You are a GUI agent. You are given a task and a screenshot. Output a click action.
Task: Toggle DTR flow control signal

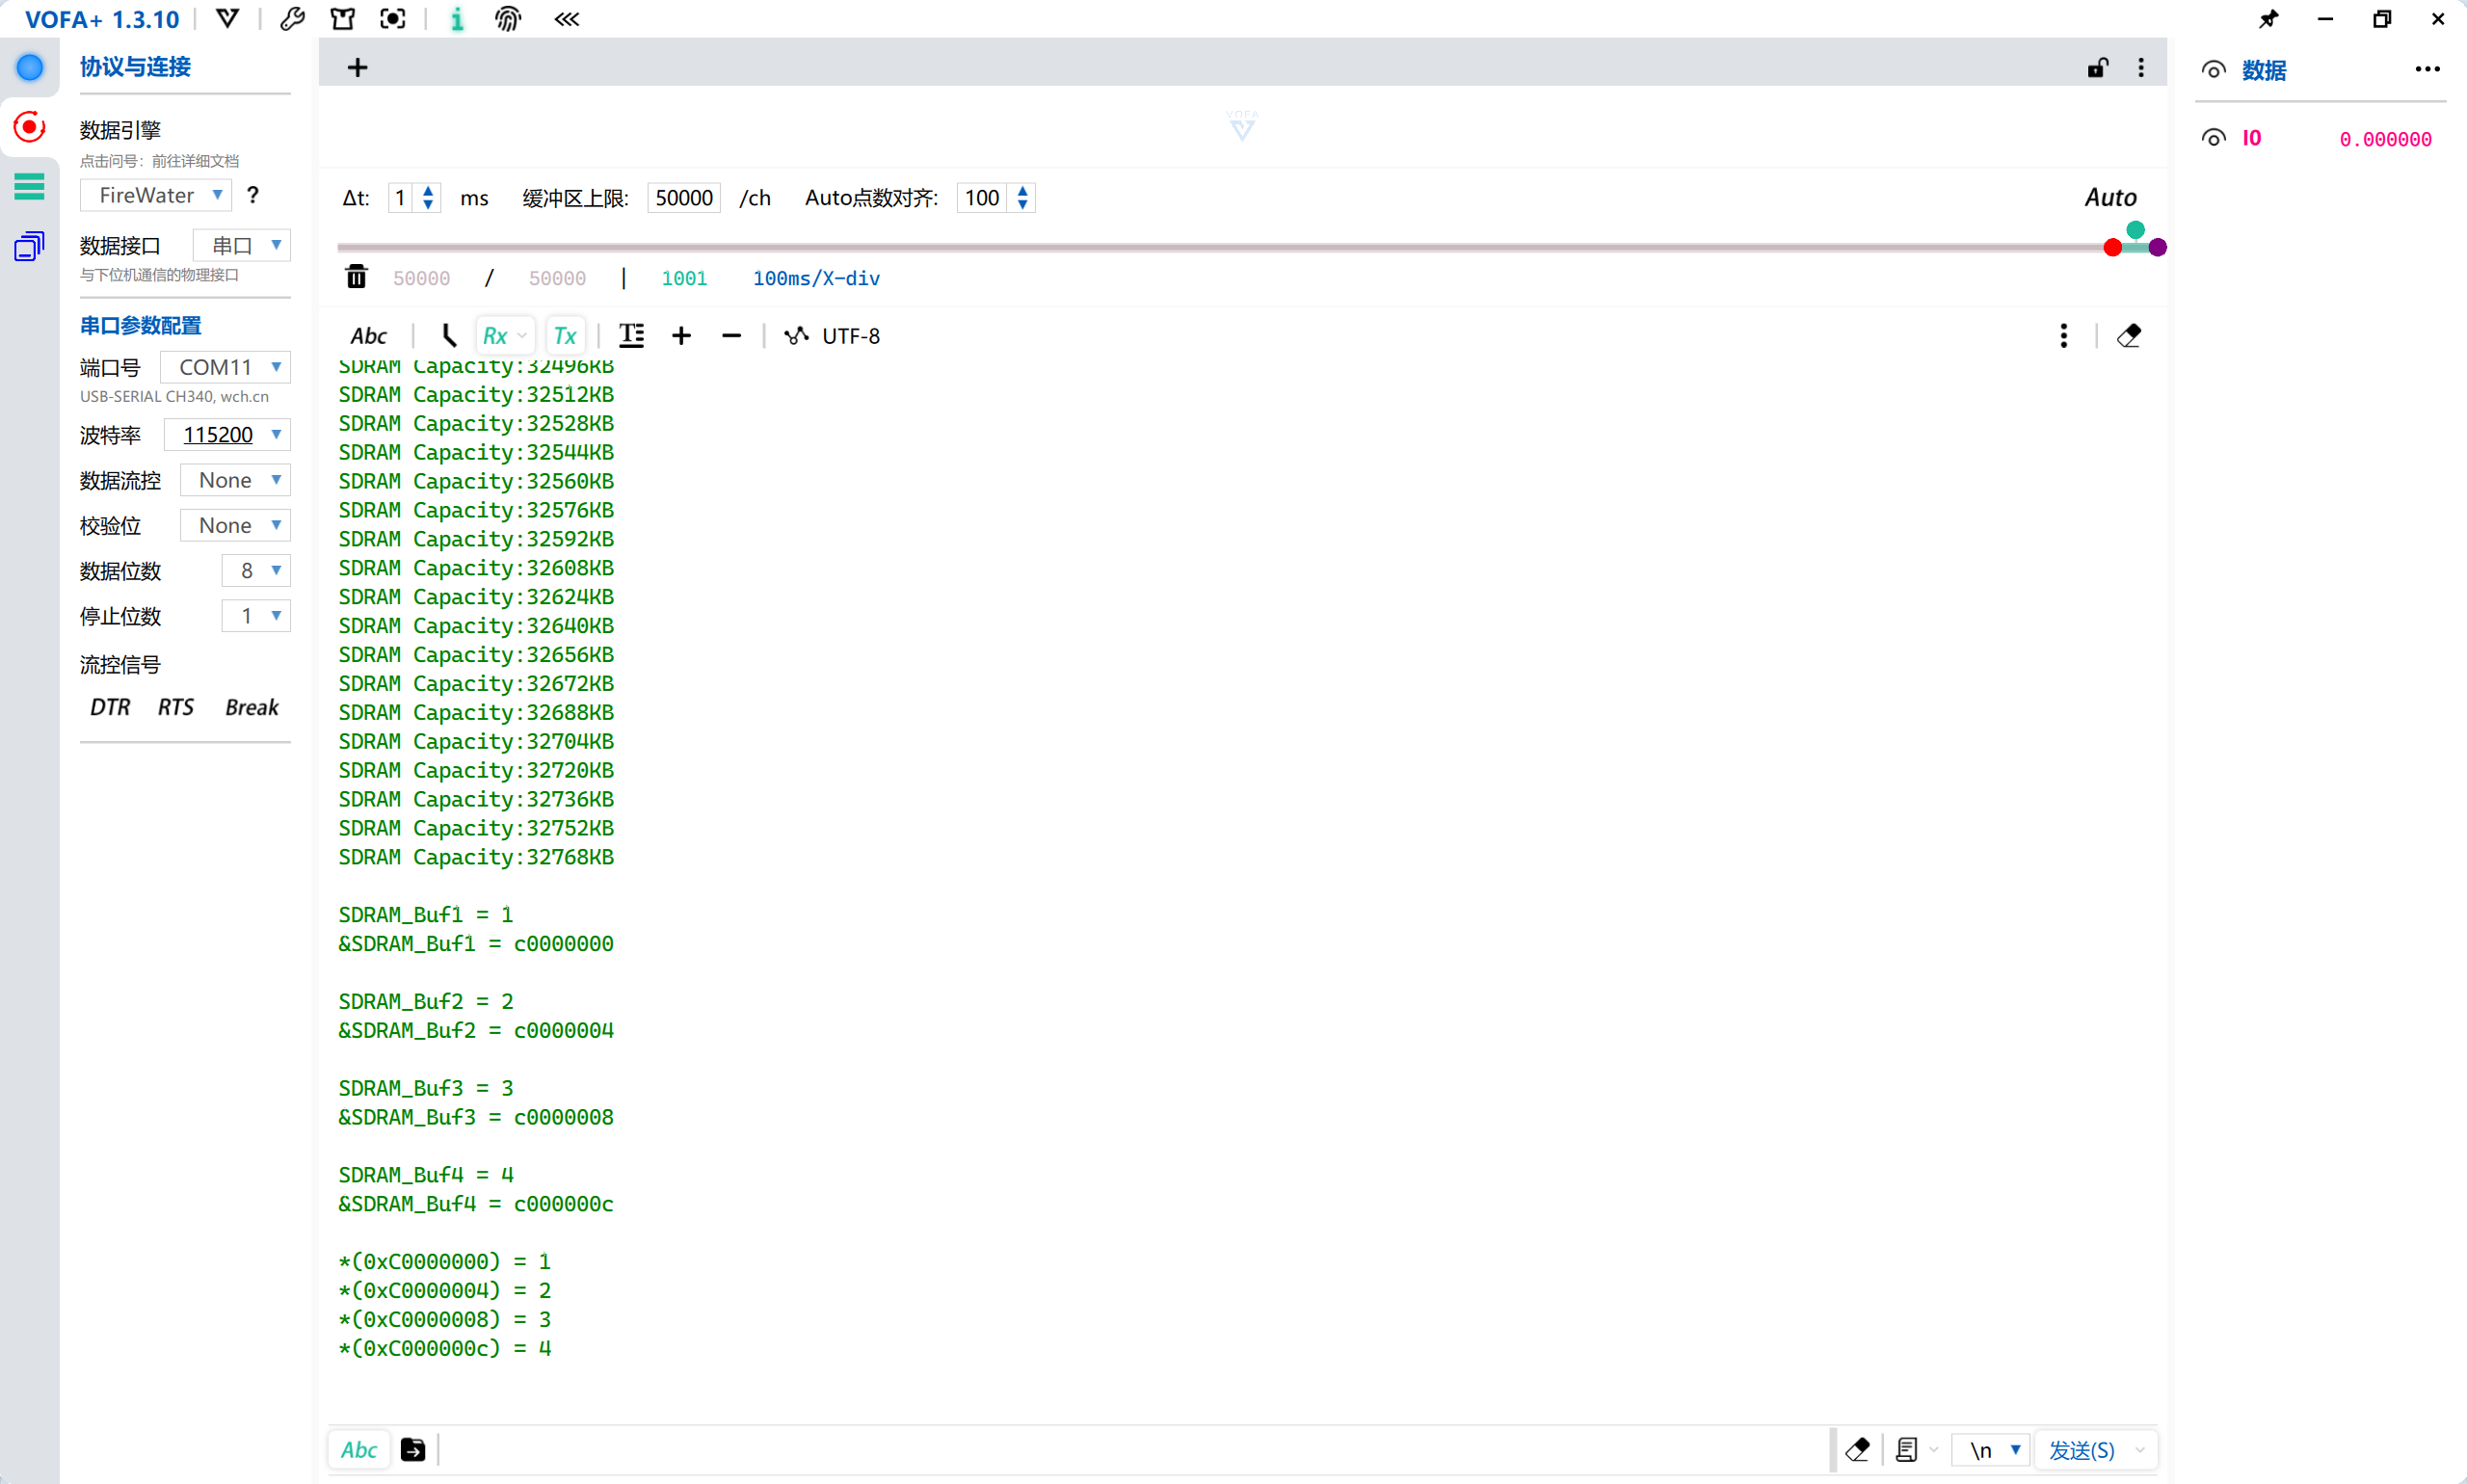[110, 707]
